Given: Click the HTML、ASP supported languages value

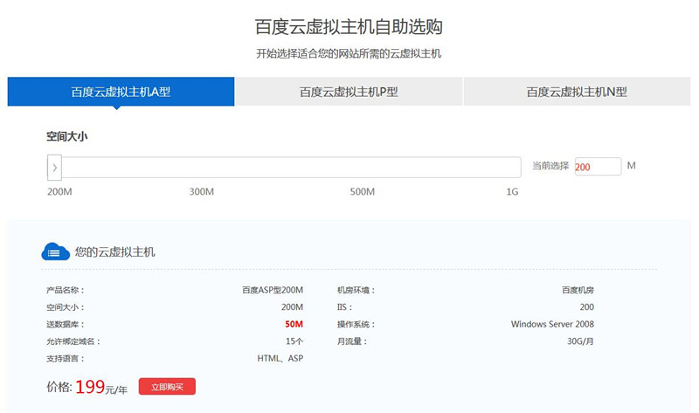Looking at the screenshot, I should (x=280, y=358).
